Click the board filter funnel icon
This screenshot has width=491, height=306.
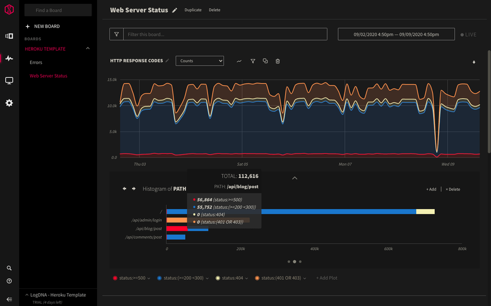117,34
